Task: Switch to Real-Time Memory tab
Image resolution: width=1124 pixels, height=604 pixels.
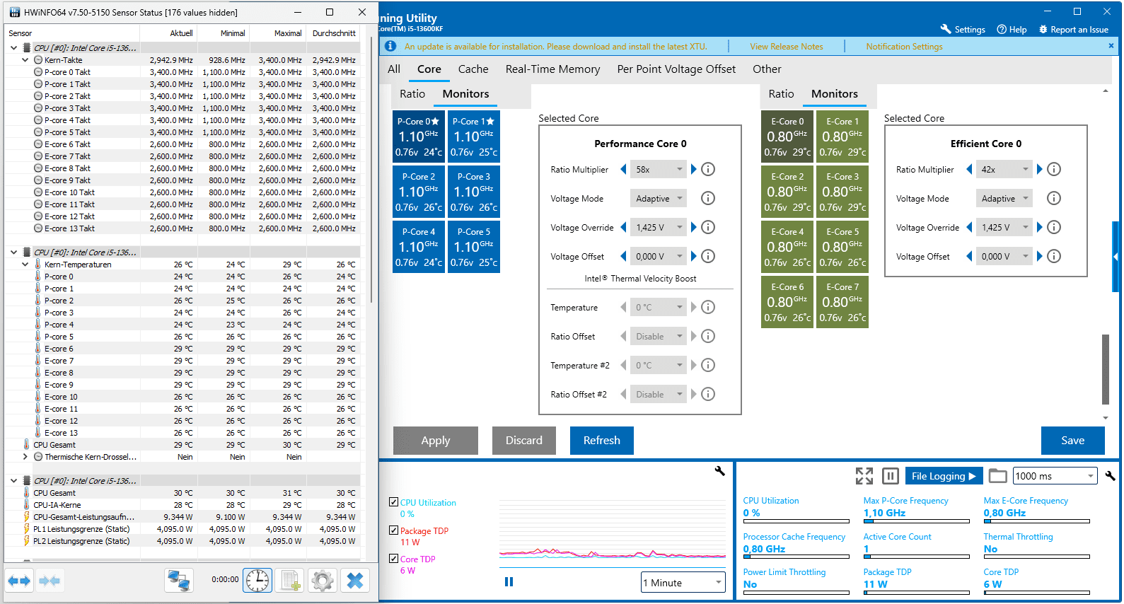Action: [552, 69]
